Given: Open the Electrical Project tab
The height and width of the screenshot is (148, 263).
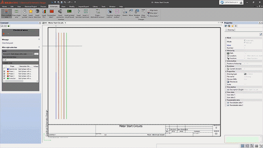Looking at the screenshot, I should pyautogui.click(x=31, y=6).
